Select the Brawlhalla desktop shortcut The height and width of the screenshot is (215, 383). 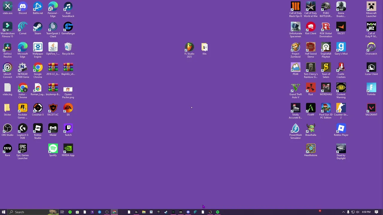[x=311, y=130]
